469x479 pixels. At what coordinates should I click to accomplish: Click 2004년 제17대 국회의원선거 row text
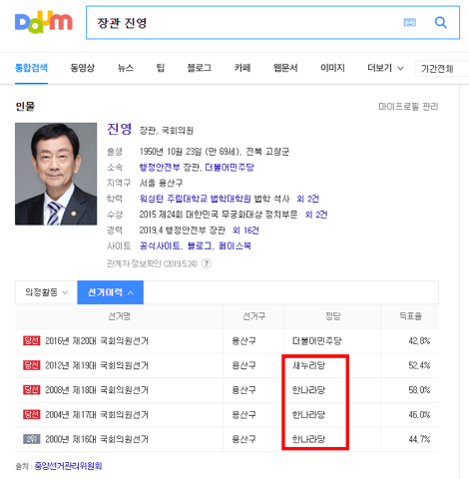(x=97, y=415)
